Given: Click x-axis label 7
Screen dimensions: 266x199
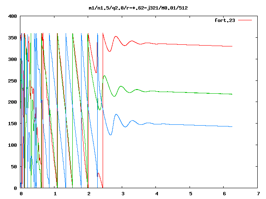Looking at the screenshot, I should click(258, 194).
